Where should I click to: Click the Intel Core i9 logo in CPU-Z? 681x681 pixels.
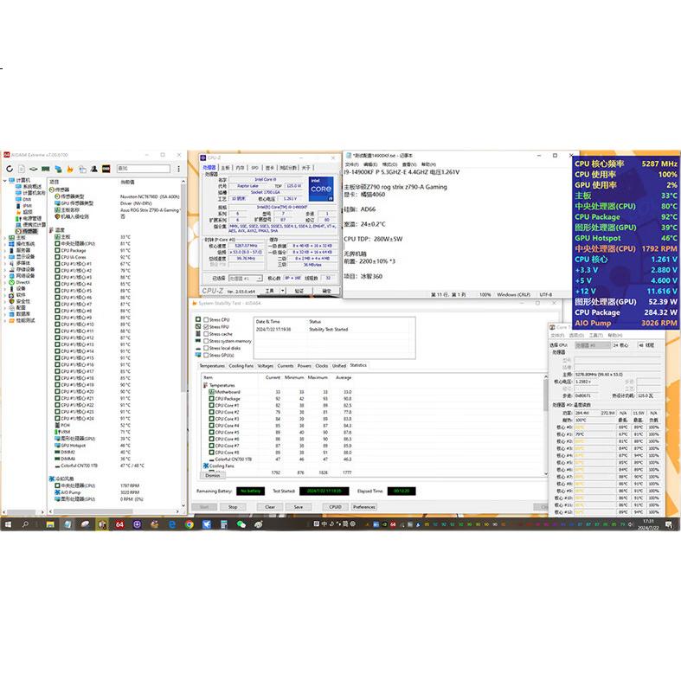coord(321,190)
